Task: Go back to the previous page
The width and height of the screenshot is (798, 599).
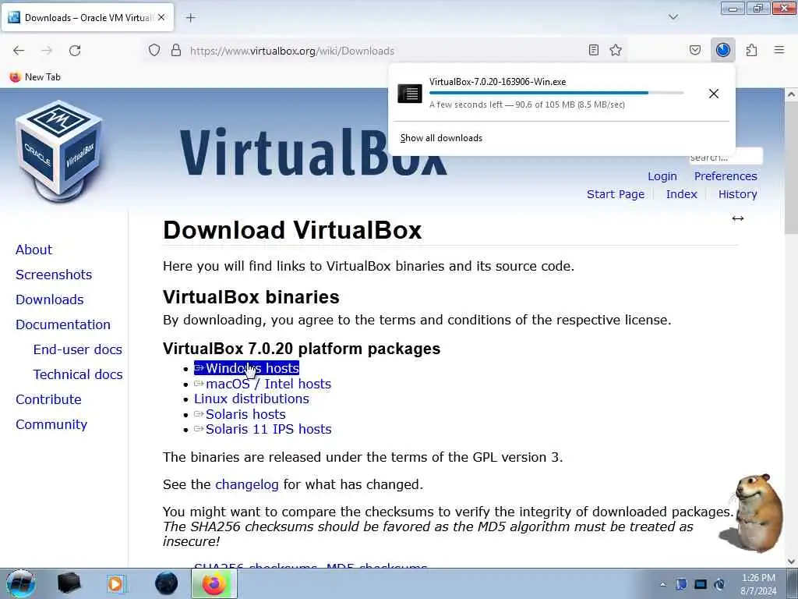Action: tap(19, 51)
